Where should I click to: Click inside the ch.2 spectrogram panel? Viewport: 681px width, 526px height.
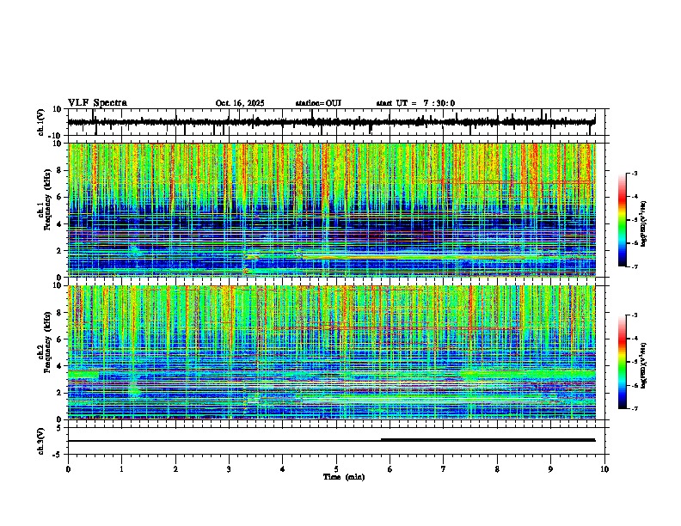[332, 352]
